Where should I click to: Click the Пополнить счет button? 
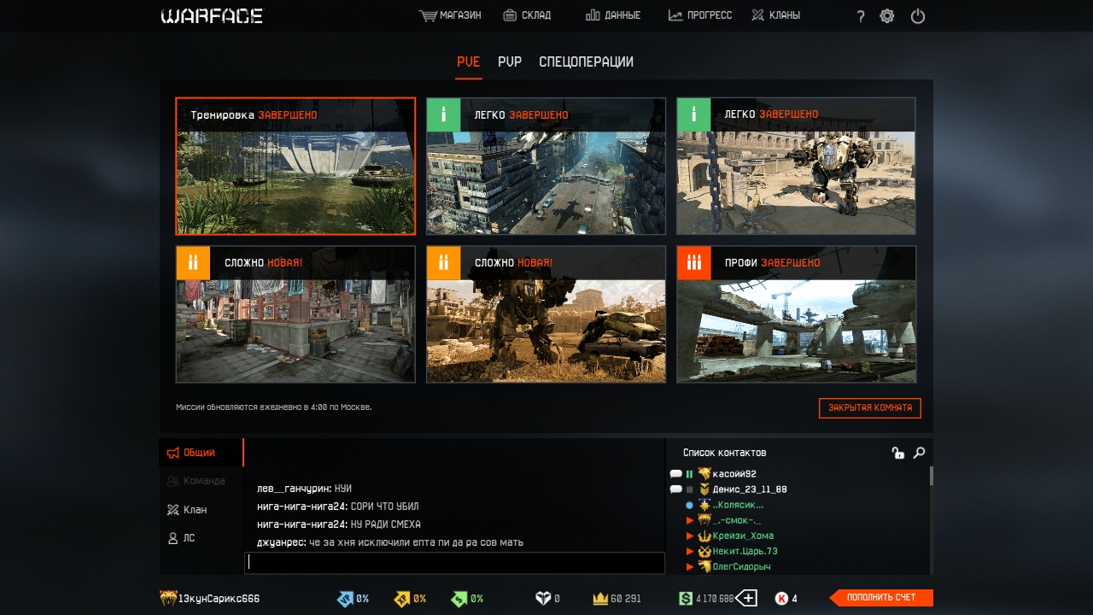click(881, 598)
